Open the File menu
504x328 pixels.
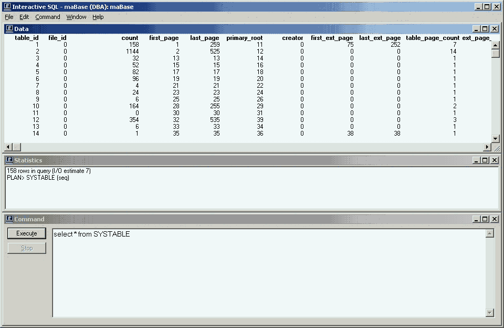pos(9,17)
